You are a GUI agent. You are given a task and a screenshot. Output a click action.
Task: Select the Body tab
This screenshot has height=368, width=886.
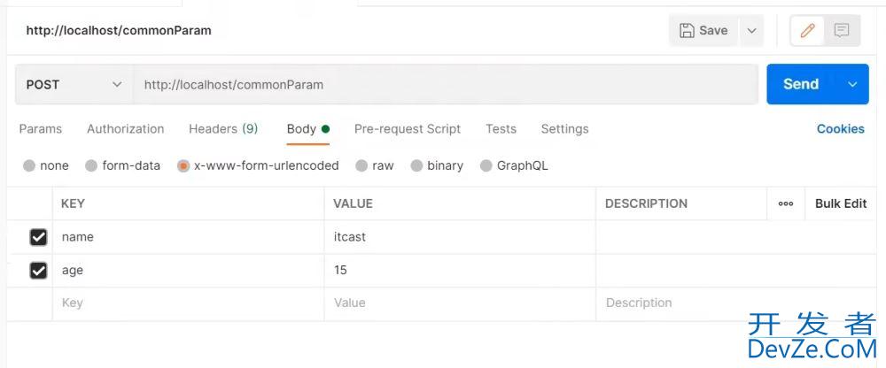[x=308, y=129]
